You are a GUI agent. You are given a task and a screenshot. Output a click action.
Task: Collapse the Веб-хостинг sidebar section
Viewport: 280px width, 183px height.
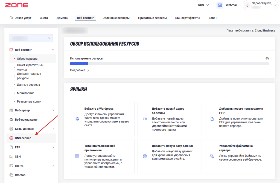[53, 50]
